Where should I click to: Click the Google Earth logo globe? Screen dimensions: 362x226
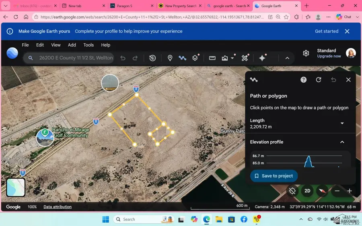pos(12,53)
